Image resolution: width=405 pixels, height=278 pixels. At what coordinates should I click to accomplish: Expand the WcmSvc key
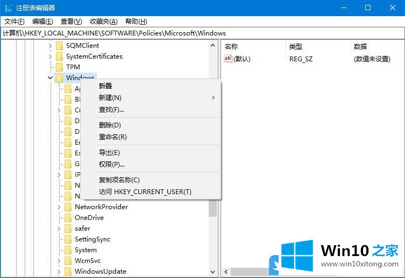59,261
